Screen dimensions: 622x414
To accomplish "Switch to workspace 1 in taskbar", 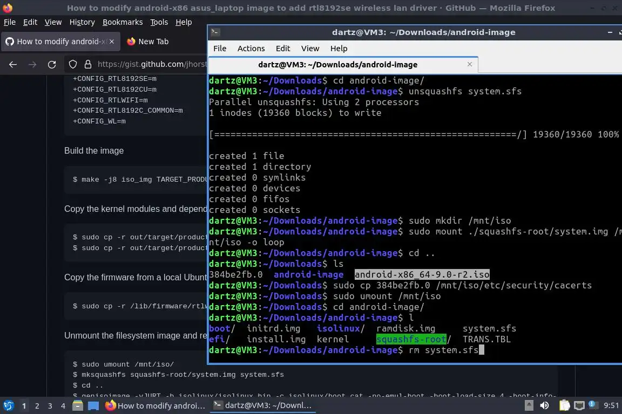I will pyautogui.click(x=24, y=406).
